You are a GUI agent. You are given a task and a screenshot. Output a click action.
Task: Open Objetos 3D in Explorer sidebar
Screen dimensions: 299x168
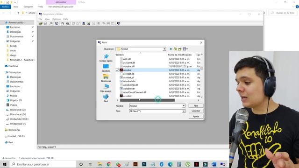16,100
